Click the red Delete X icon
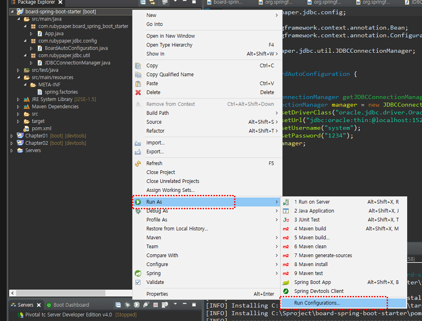This screenshot has height=321, width=422. (138, 93)
